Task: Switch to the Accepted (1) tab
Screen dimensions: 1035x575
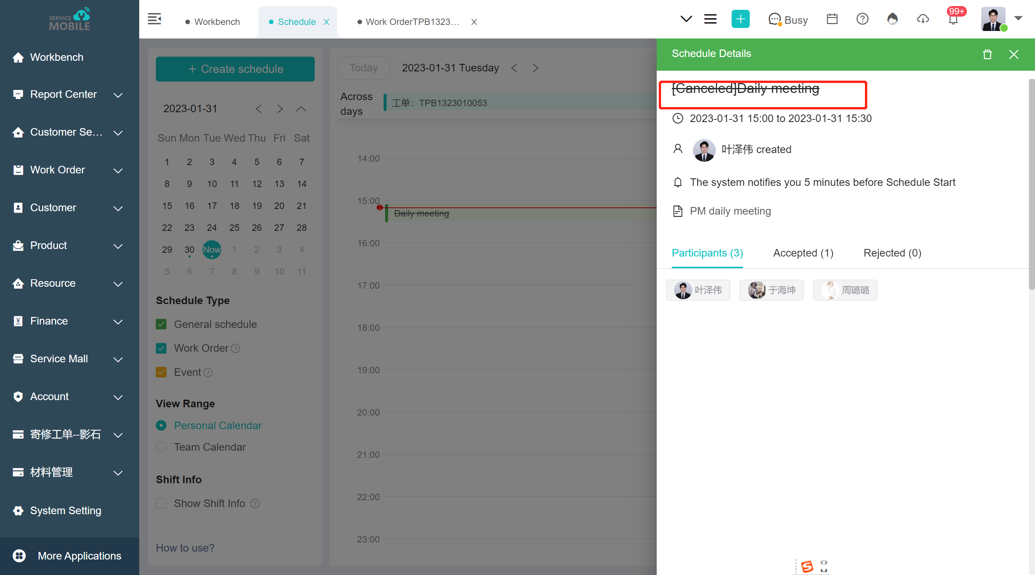Action: 803,253
